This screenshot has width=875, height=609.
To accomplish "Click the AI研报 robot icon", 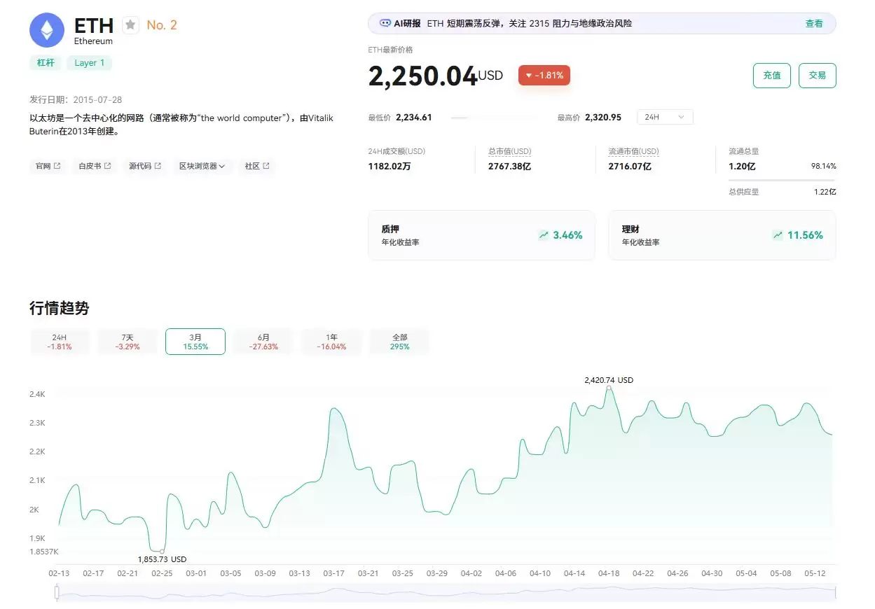I will click(385, 23).
